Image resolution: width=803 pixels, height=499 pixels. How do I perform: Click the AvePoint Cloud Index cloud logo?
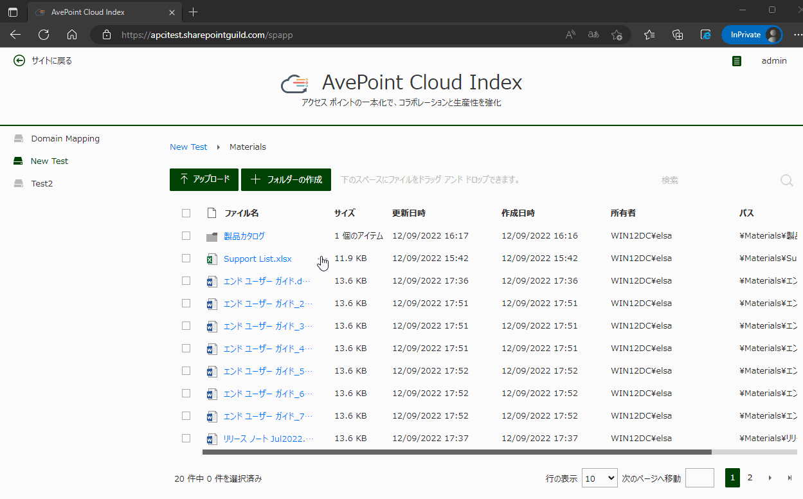coord(294,84)
